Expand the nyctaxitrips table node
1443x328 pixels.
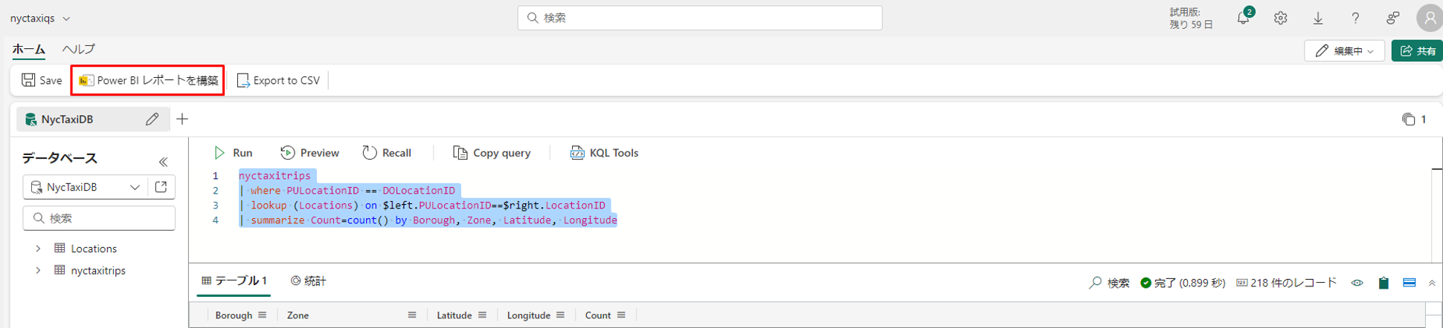38,271
